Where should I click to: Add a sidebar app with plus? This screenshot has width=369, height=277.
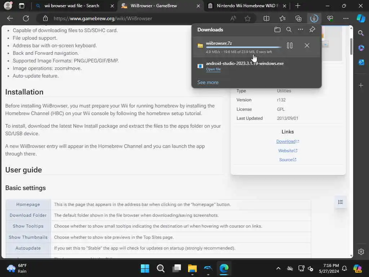361,85
